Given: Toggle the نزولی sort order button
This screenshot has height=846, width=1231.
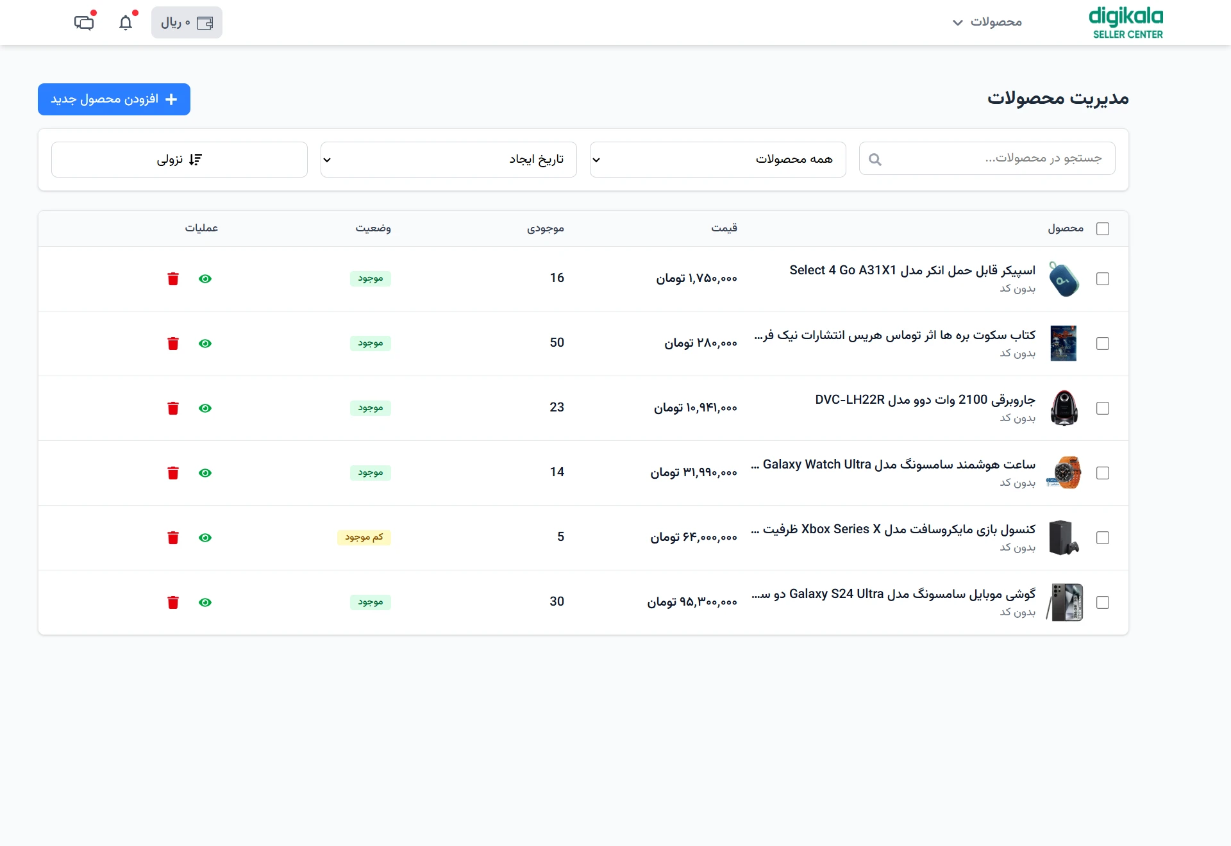Looking at the screenshot, I should click(x=180, y=160).
